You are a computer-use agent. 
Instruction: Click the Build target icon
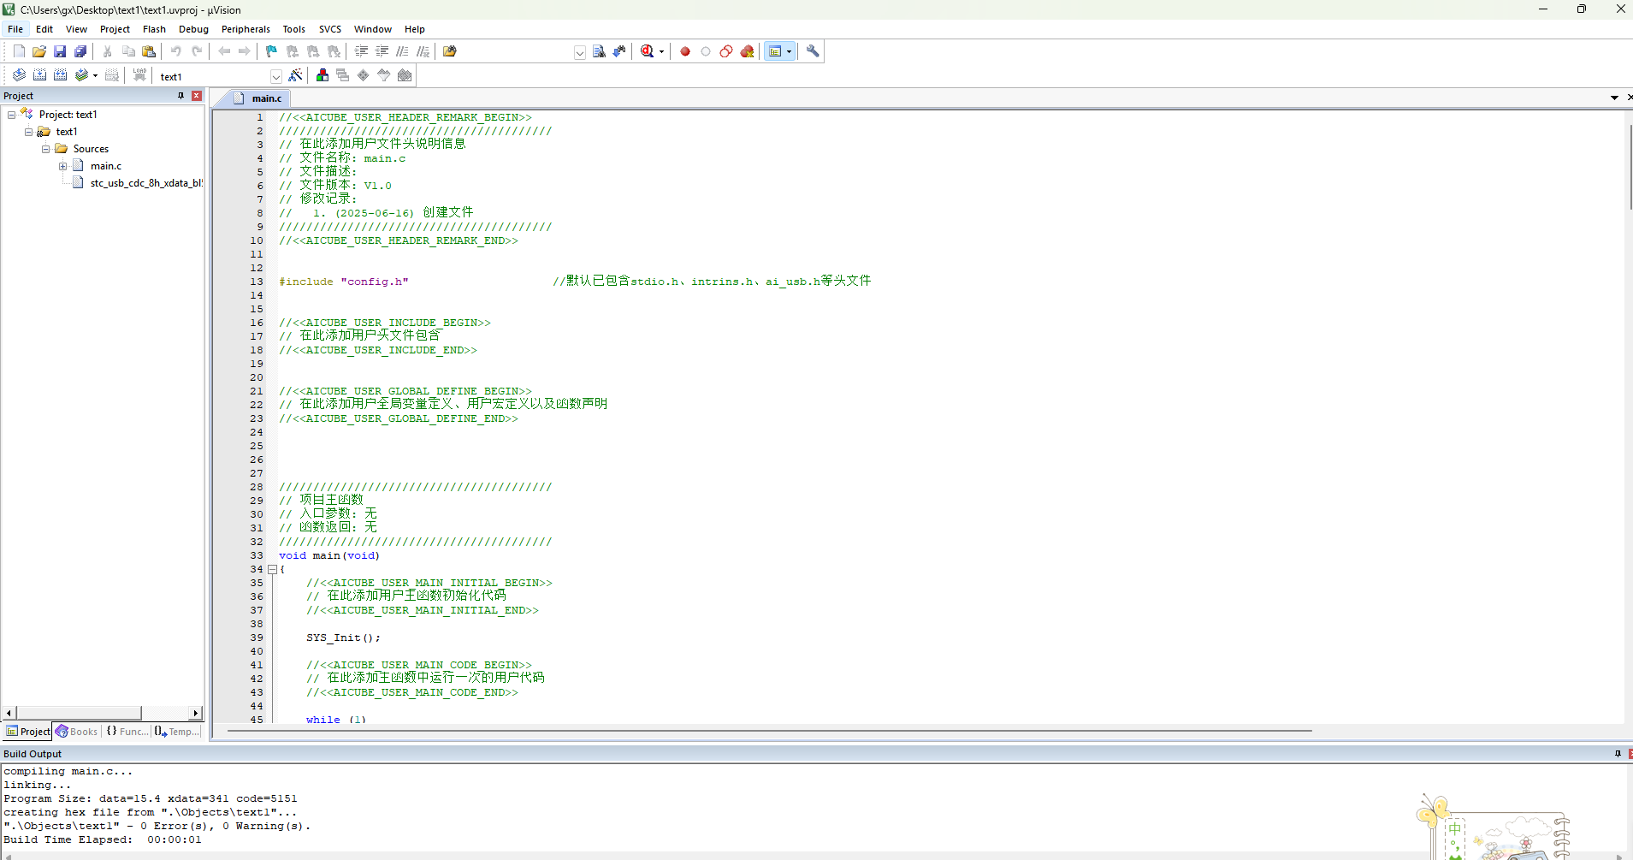(39, 75)
